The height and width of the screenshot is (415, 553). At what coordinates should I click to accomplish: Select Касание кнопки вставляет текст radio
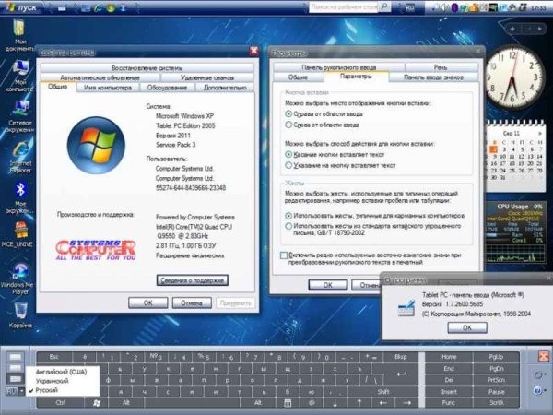(x=288, y=155)
